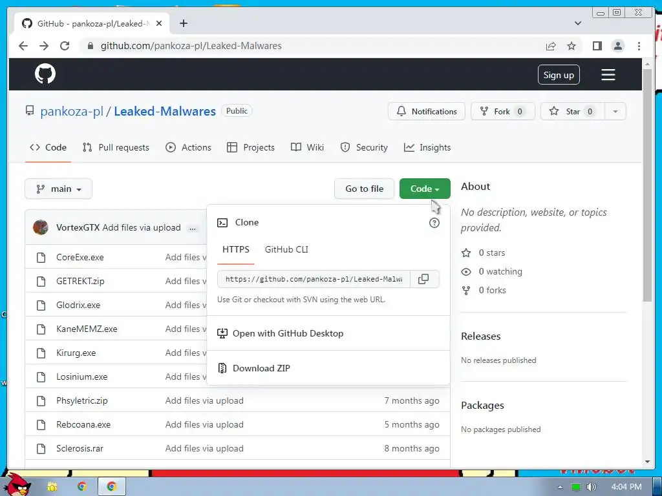Expand the commit message ellipsis

[x=193, y=228]
